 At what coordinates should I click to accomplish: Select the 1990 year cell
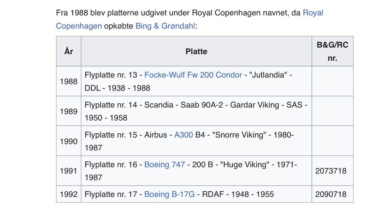[69, 141]
